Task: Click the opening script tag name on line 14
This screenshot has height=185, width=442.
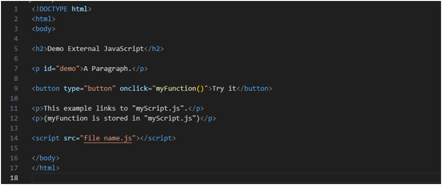Action: click(x=48, y=138)
